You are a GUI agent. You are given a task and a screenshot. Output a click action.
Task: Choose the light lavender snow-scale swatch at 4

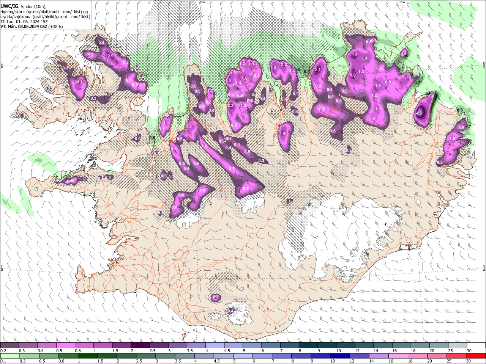[215, 345]
